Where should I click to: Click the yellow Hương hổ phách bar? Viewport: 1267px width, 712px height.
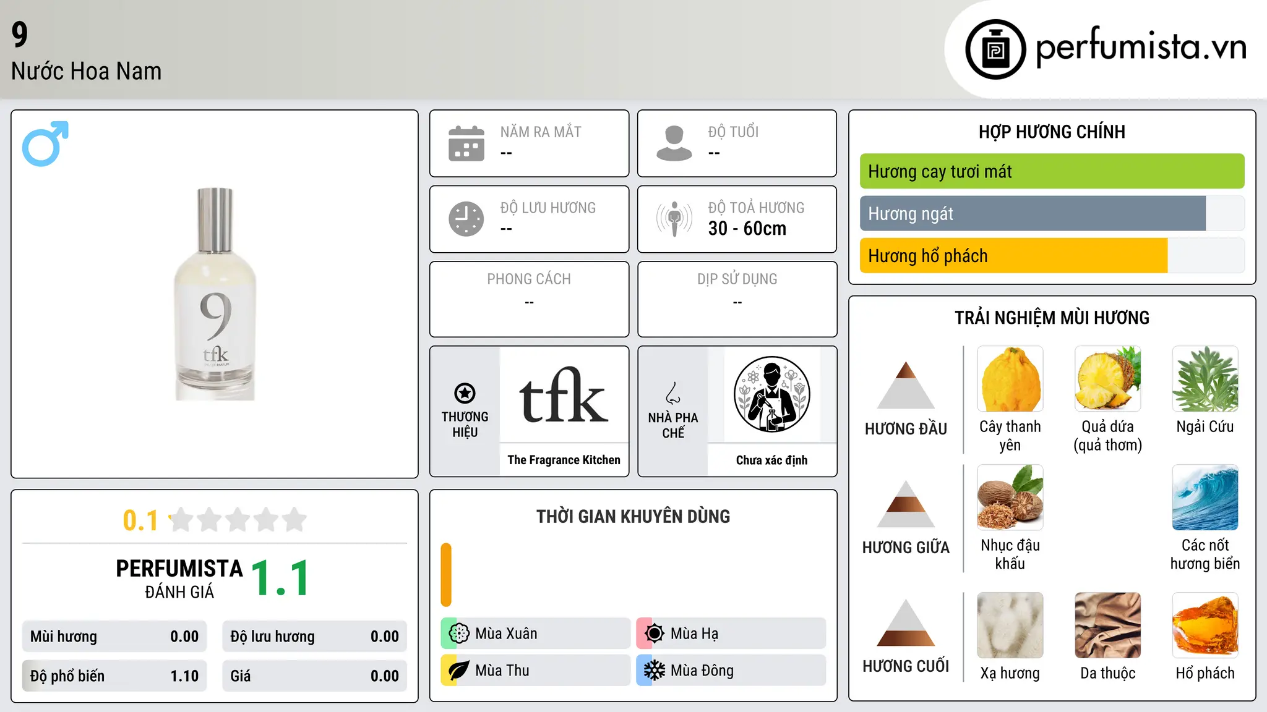click(1013, 255)
